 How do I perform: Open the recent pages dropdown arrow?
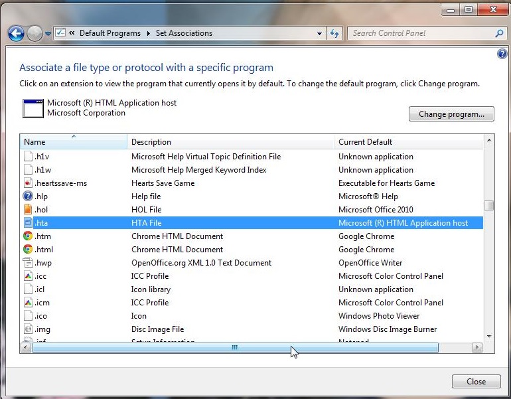pyautogui.click(x=48, y=34)
